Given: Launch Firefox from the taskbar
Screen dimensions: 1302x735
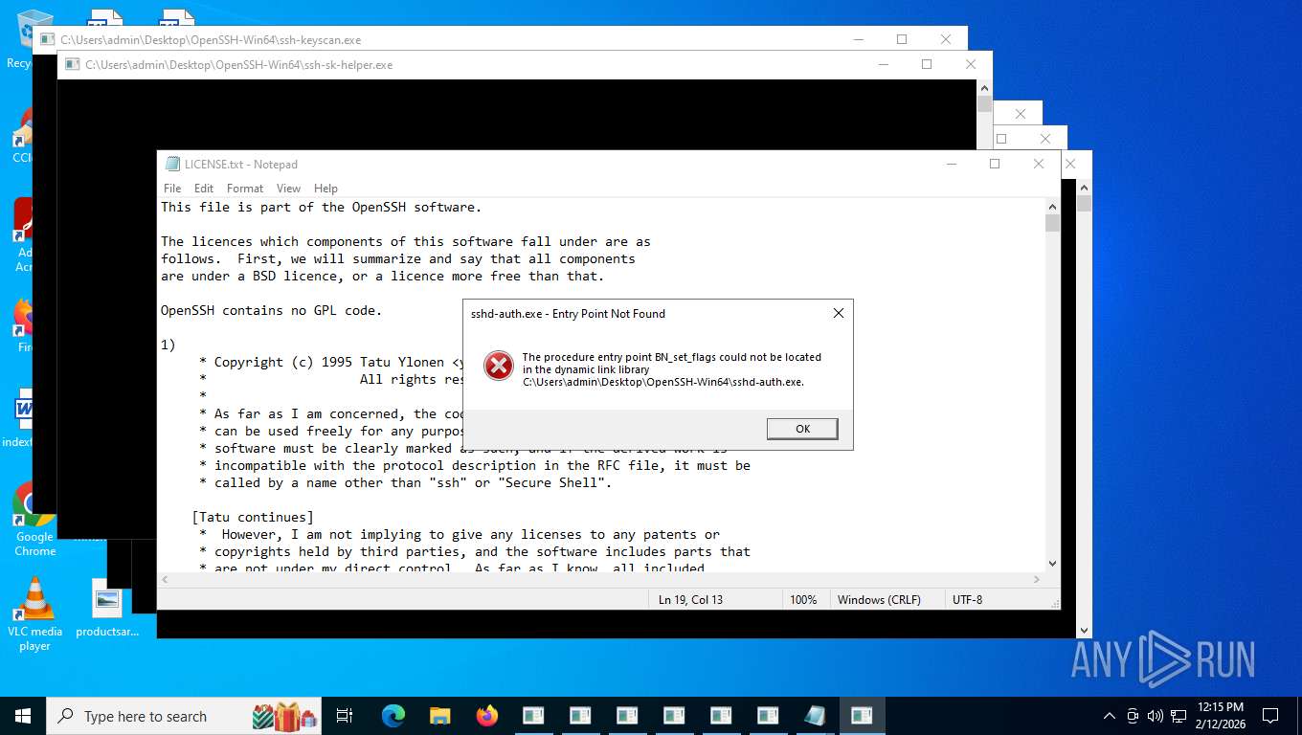Looking at the screenshot, I should [x=487, y=716].
